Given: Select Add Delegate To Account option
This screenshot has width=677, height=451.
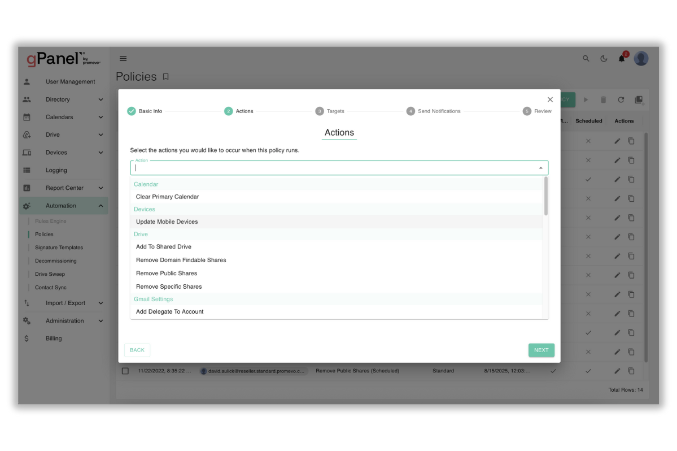Looking at the screenshot, I should click(x=337, y=312).
